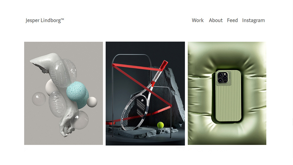Go to the Work page
Viewport: 293px width, 165px height.
[x=198, y=20]
